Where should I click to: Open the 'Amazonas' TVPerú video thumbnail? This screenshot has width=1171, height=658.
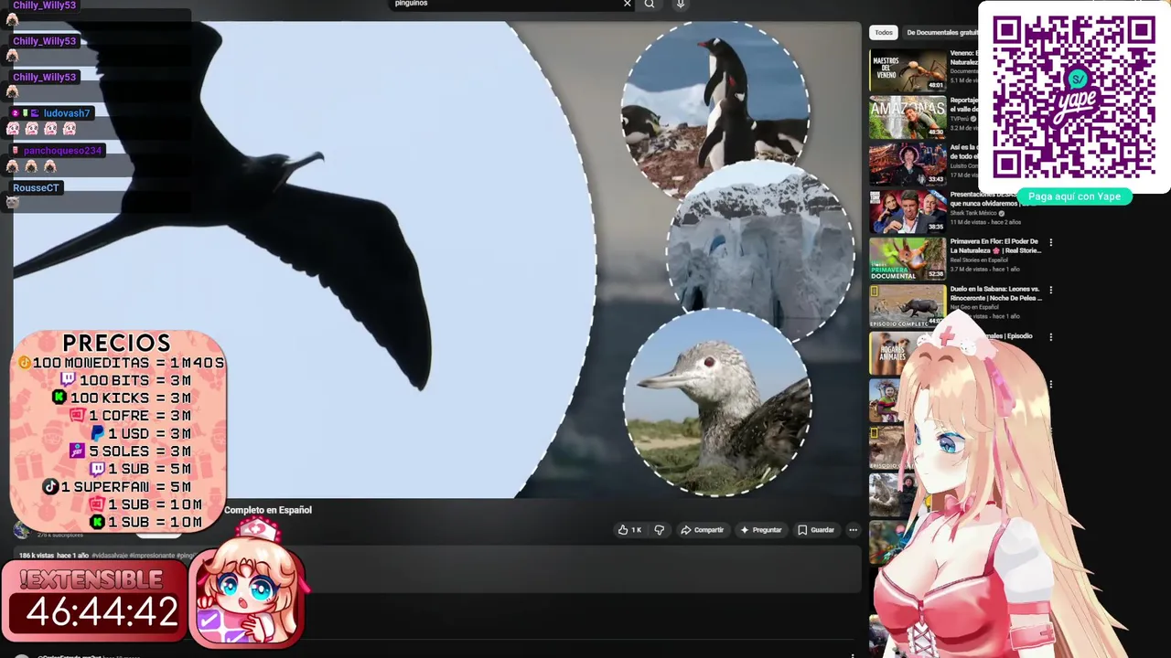pyautogui.click(x=908, y=117)
